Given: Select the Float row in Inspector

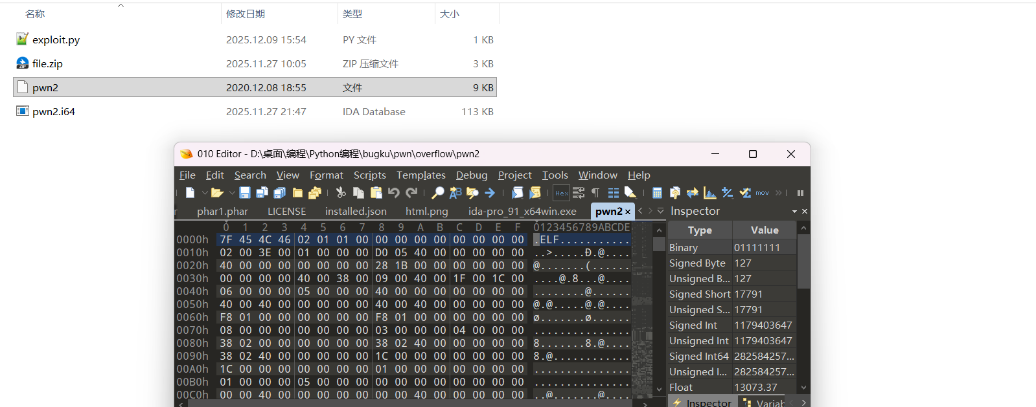Looking at the screenshot, I should tap(732, 388).
